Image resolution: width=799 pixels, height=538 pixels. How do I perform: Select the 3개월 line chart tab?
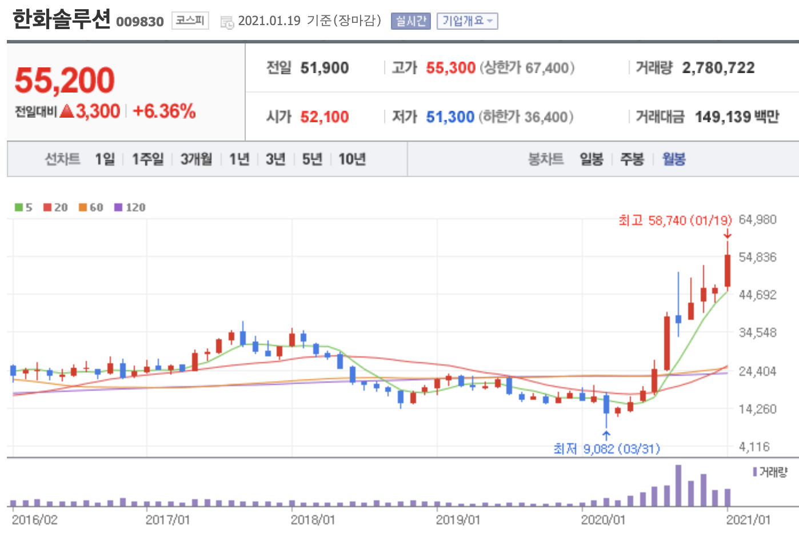(x=197, y=159)
